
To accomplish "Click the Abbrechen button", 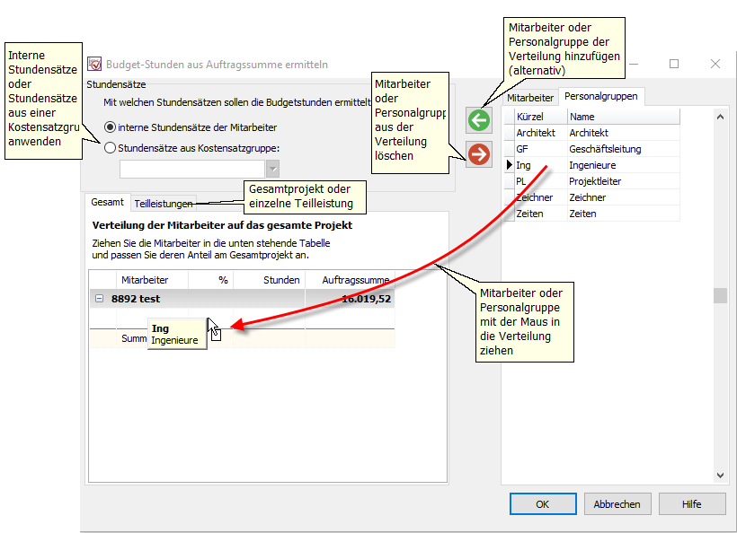I will pos(617,504).
